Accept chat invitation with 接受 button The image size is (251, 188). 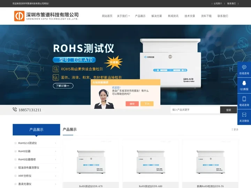132,104
